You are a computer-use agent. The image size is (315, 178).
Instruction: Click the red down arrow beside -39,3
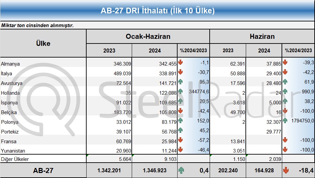coord(285,62)
